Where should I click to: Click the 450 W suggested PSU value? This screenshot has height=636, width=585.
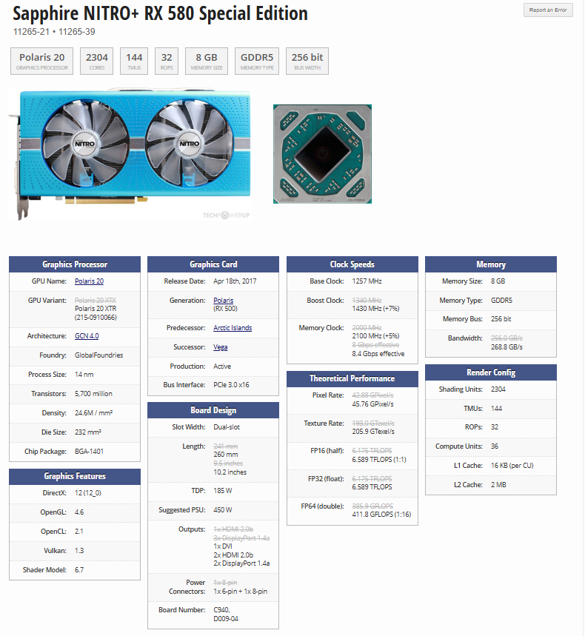coord(223,510)
